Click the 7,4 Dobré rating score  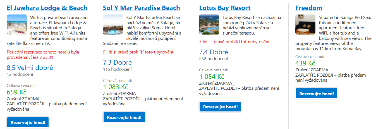[x=214, y=52]
